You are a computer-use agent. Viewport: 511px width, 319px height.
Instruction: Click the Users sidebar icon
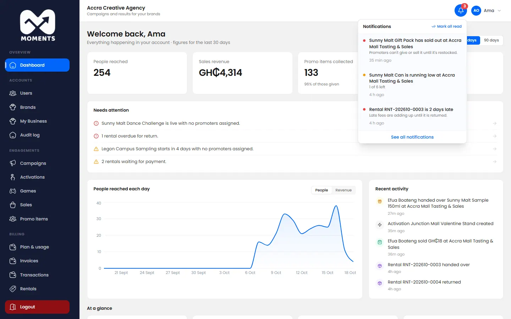click(13, 93)
